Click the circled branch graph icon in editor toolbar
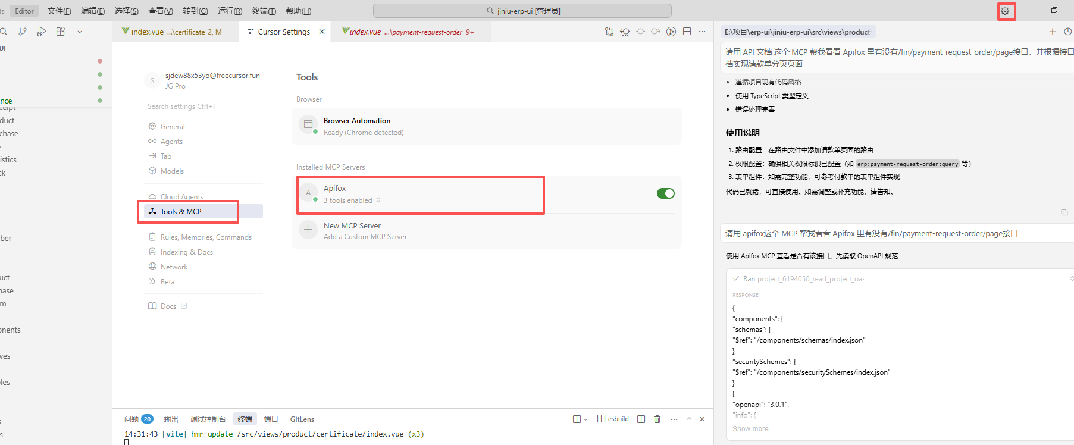The height and width of the screenshot is (445, 1074). tap(671, 32)
